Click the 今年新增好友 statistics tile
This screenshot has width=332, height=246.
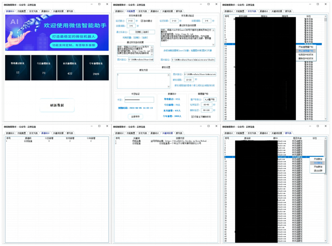(x=96, y=68)
